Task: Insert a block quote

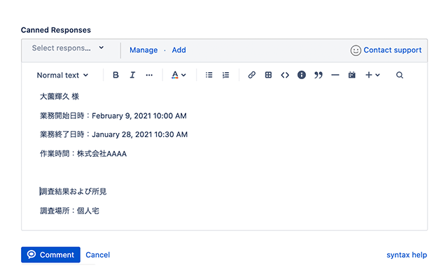Action: [x=318, y=75]
